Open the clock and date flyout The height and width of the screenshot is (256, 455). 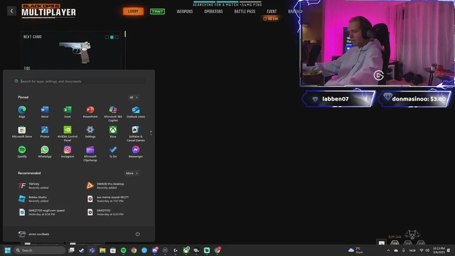(439, 250)
